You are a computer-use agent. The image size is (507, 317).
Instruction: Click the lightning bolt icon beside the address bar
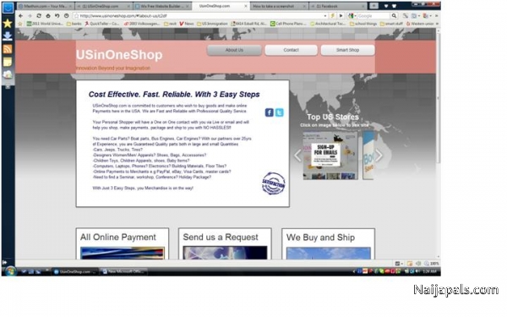click(x=332, y=15)
